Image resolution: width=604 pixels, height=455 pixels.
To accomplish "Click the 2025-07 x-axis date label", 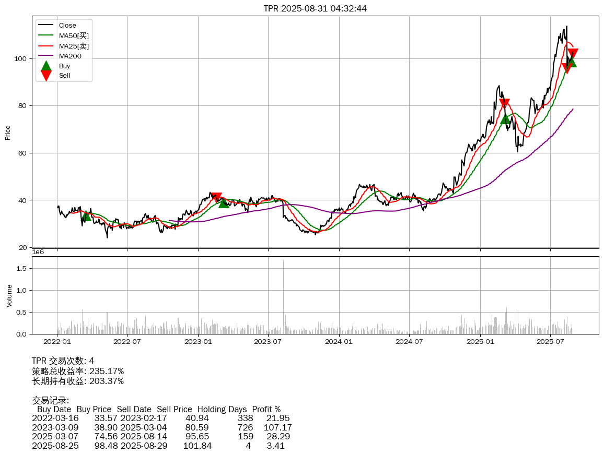I will 551,342.
